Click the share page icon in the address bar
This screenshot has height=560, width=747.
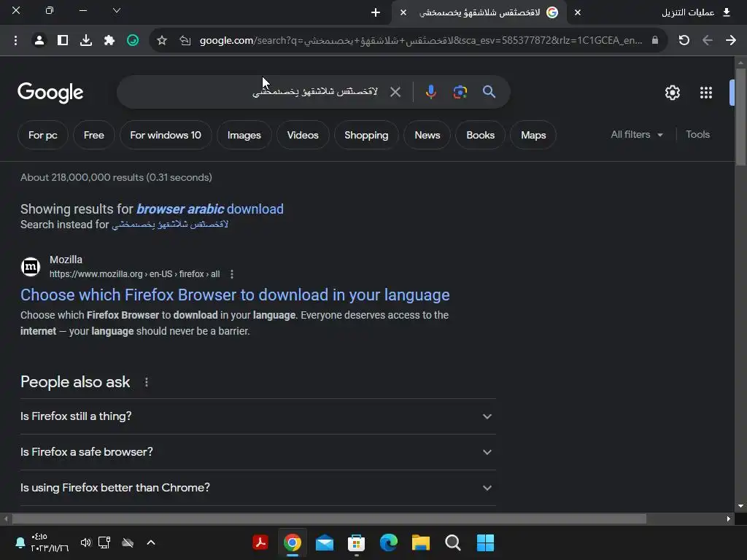185,41
